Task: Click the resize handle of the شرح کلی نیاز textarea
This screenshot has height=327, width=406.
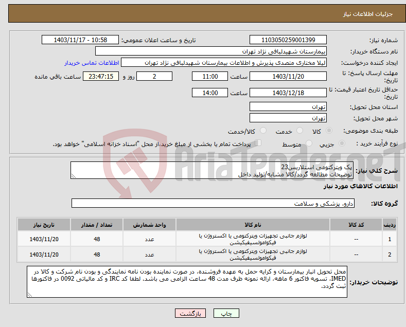Action: (74, 176)
